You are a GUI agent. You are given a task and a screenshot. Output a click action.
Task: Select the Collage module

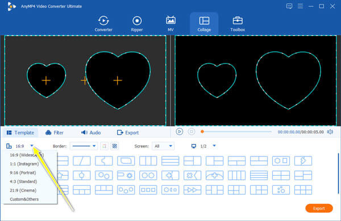pyautogui.click(x=204, y=24)
